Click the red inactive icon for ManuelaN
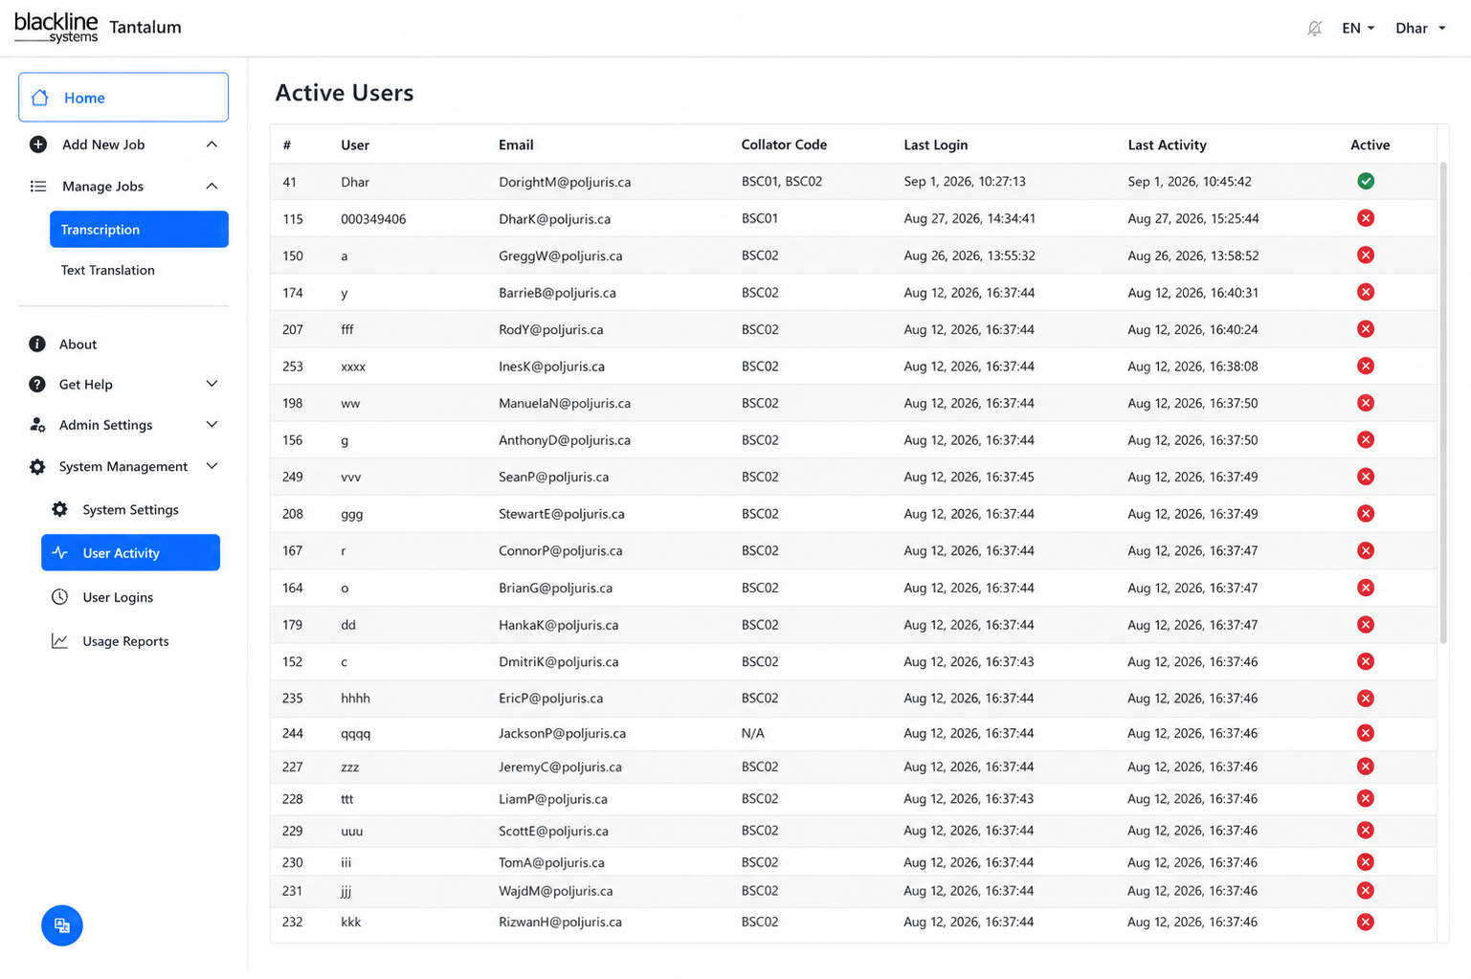The height and width of the screenshot is (979, 1471). [1366, 403]
